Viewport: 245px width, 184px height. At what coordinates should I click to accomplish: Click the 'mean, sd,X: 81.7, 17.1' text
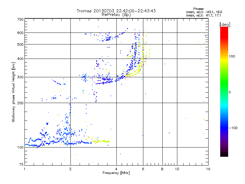tap(204, 15)
